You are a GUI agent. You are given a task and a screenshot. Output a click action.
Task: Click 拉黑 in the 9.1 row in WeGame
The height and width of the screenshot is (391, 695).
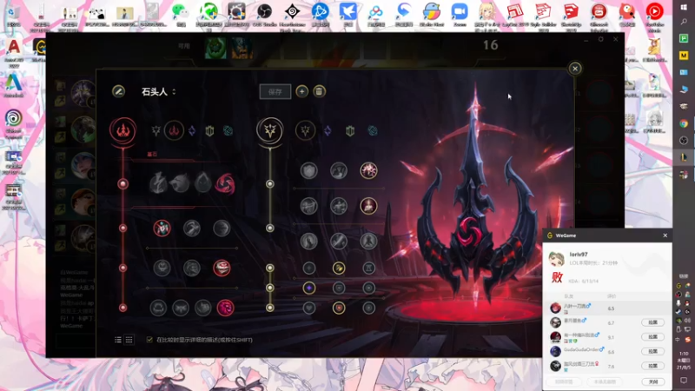tap(652, 337)
